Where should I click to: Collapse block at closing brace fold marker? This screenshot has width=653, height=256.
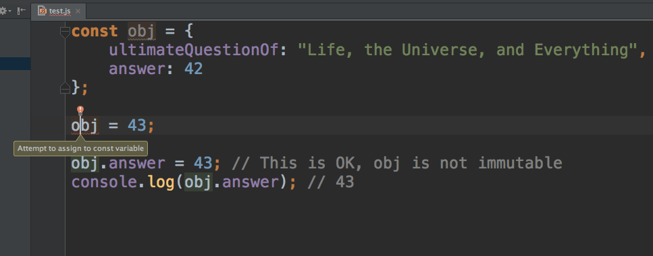(x=65, y=88)
